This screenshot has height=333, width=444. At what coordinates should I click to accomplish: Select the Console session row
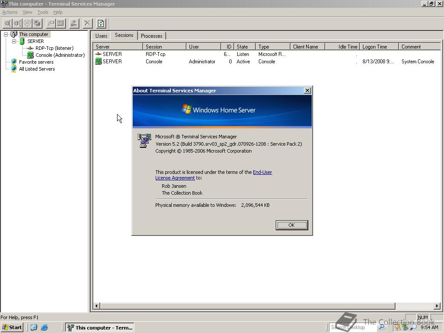tap(267, 62)
